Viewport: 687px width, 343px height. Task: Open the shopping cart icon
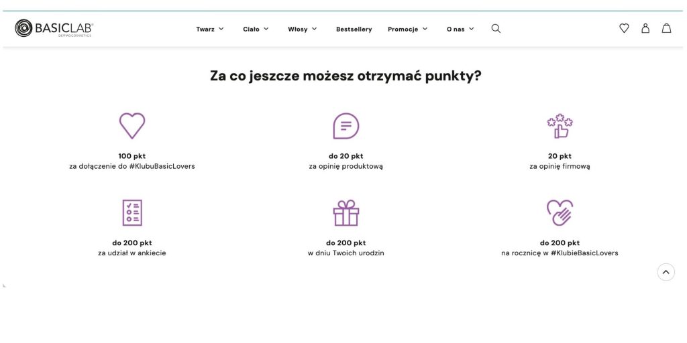pyautogui.click(x=666, y=29)
